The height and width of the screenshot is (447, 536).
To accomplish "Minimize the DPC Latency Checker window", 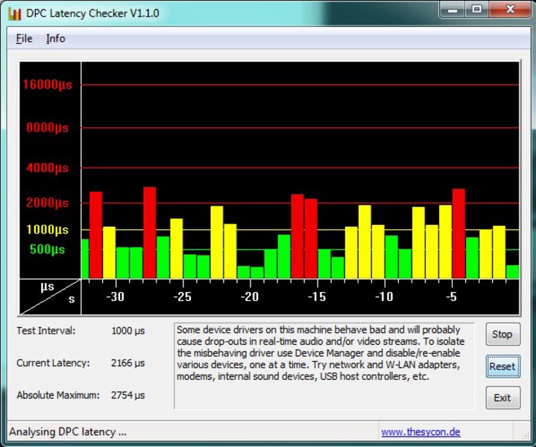I will click(452, 9).
